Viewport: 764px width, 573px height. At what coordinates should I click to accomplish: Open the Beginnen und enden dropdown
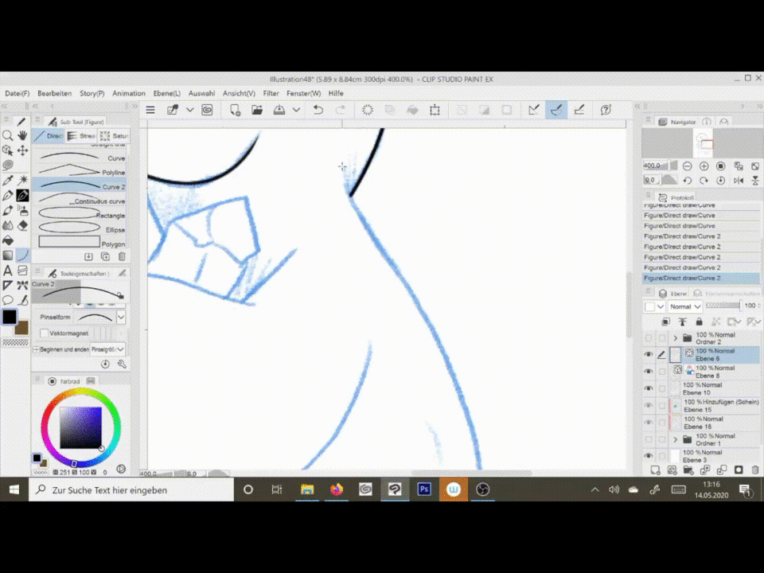pyautogui.click(x=107, y=349)
